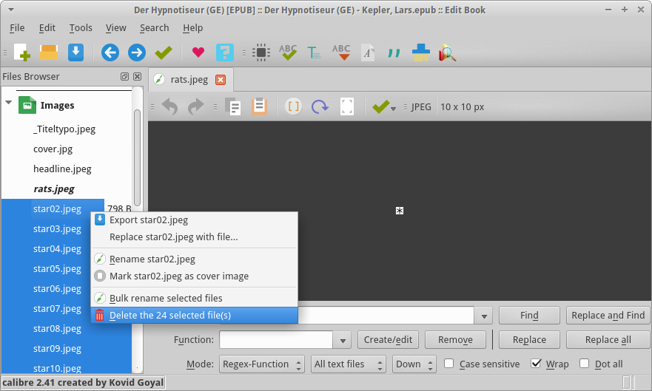Screen dimensions: 652x391
Task: Click the Find button
Action: (x=529, y=316)
